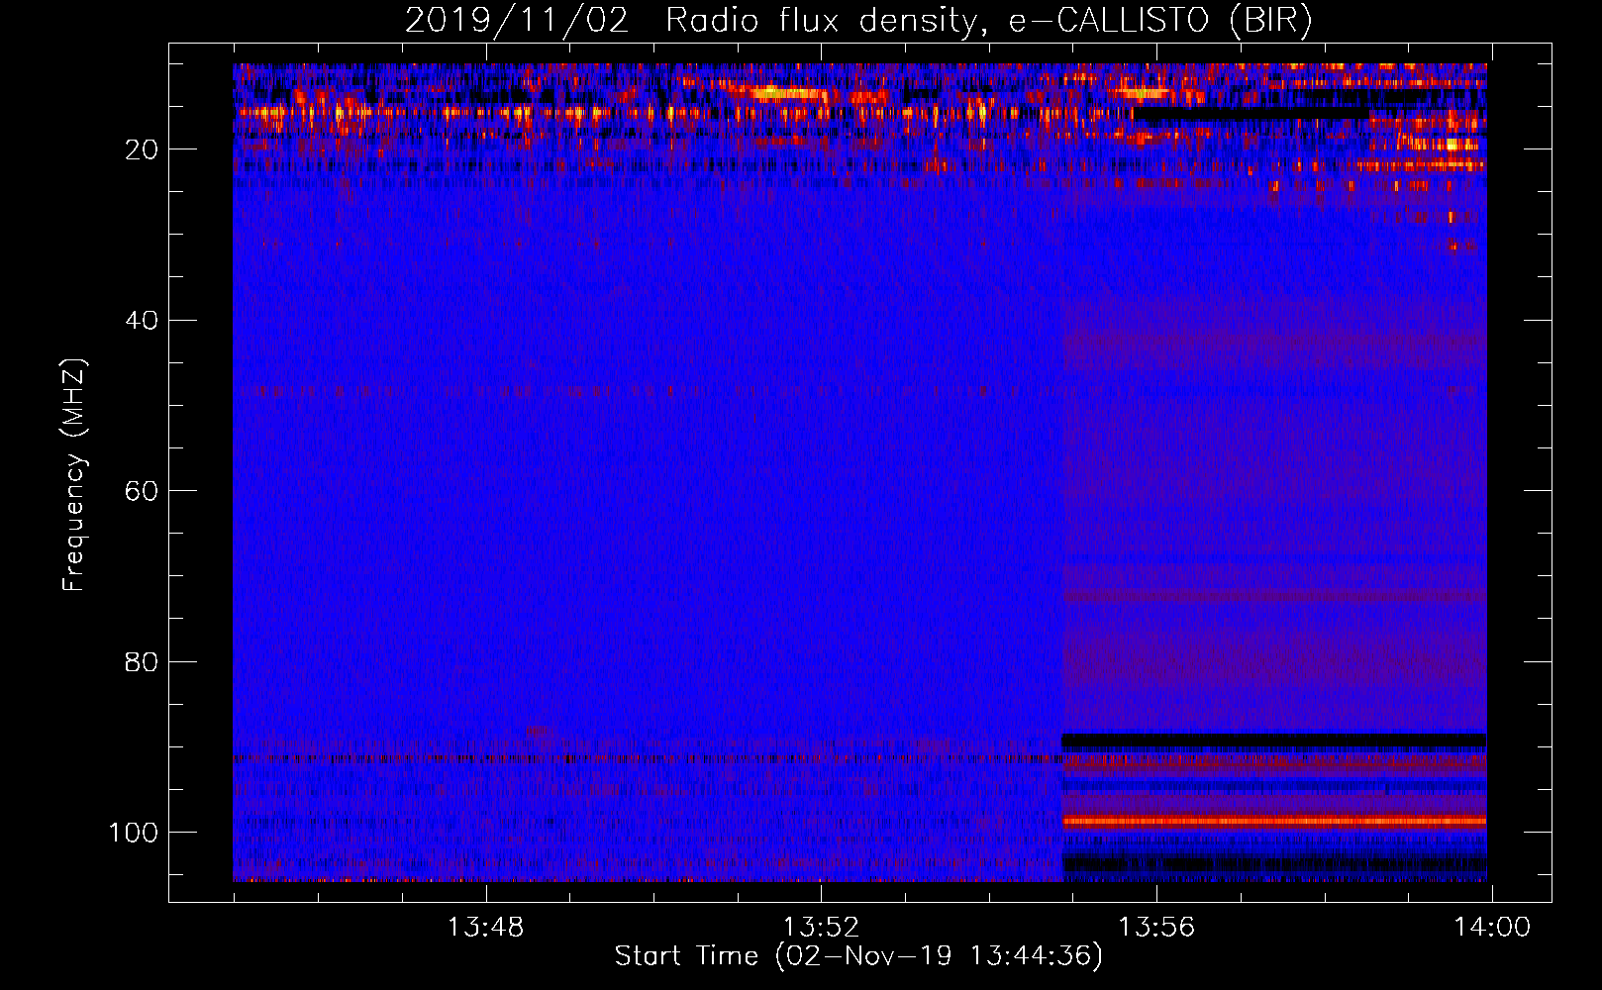Select the 13:48 time axis label
The image size is (1602, 990).
485,928
